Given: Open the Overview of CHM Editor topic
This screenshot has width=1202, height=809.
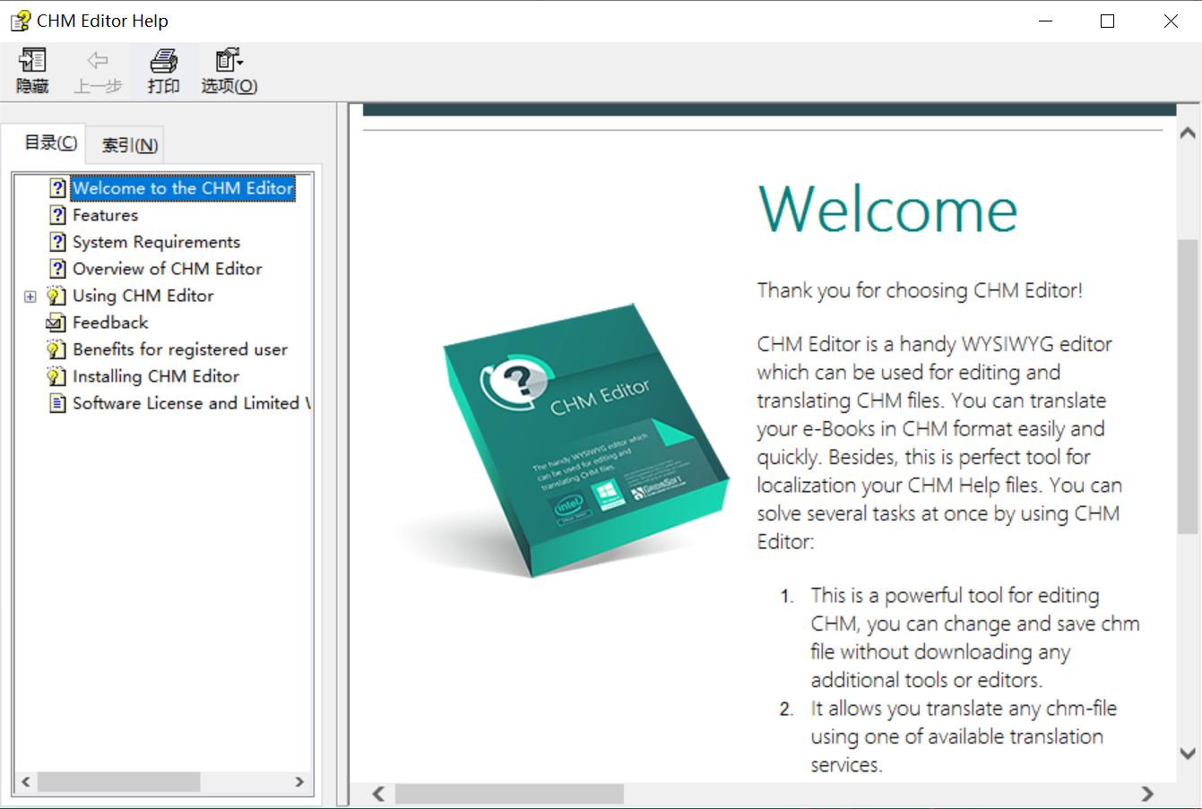Looking at the screenshot, I should 168,269.
